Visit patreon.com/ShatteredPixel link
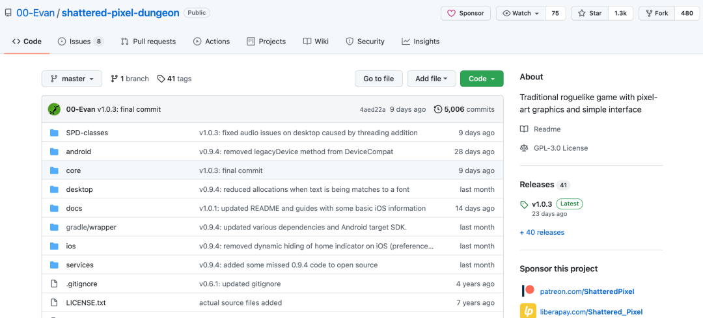 587,291
